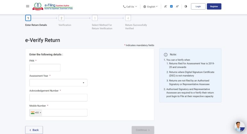Image resolution: width=247 pixels, height=134 pixels.
Task: Open the chatbot assistant avatar
Action: pos(239,126)
